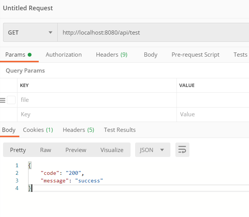249x217 pixels.
Task: Click the empty Key input field
Action: (x=95, y=114)
